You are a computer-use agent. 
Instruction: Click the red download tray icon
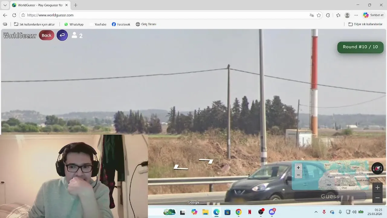pos(324,212)
